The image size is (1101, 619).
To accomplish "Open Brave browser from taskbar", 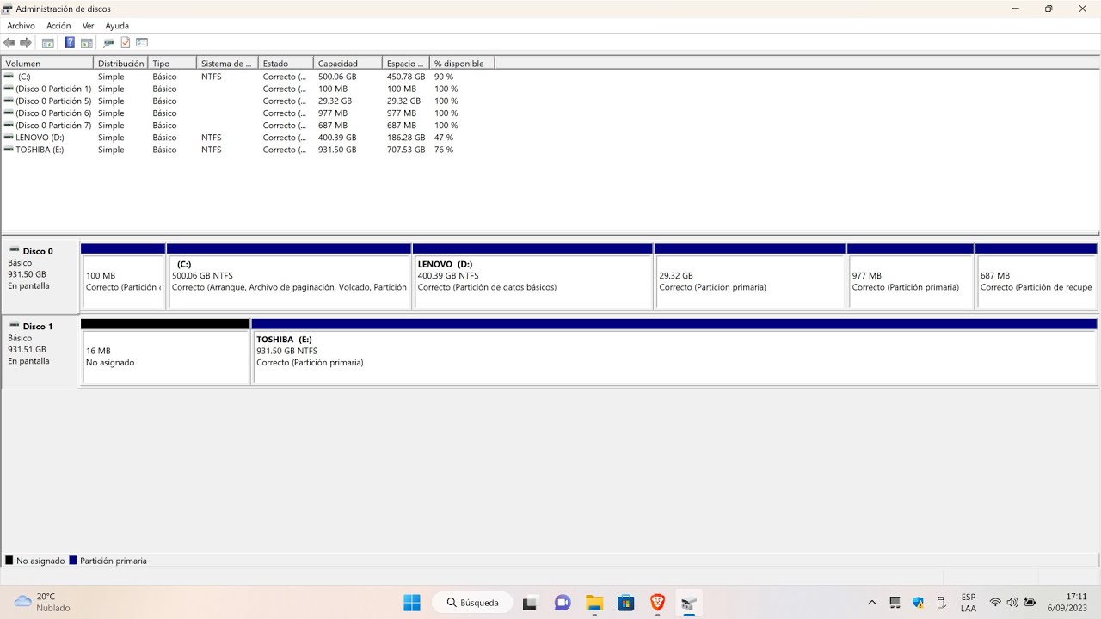I will [x=658, y=603].
